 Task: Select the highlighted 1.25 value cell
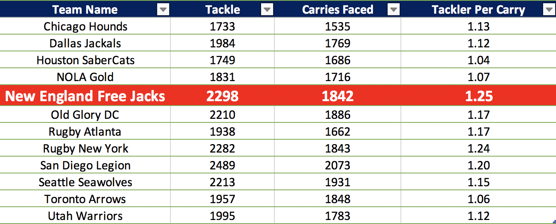pyautogui.click(x=479, y=96)
